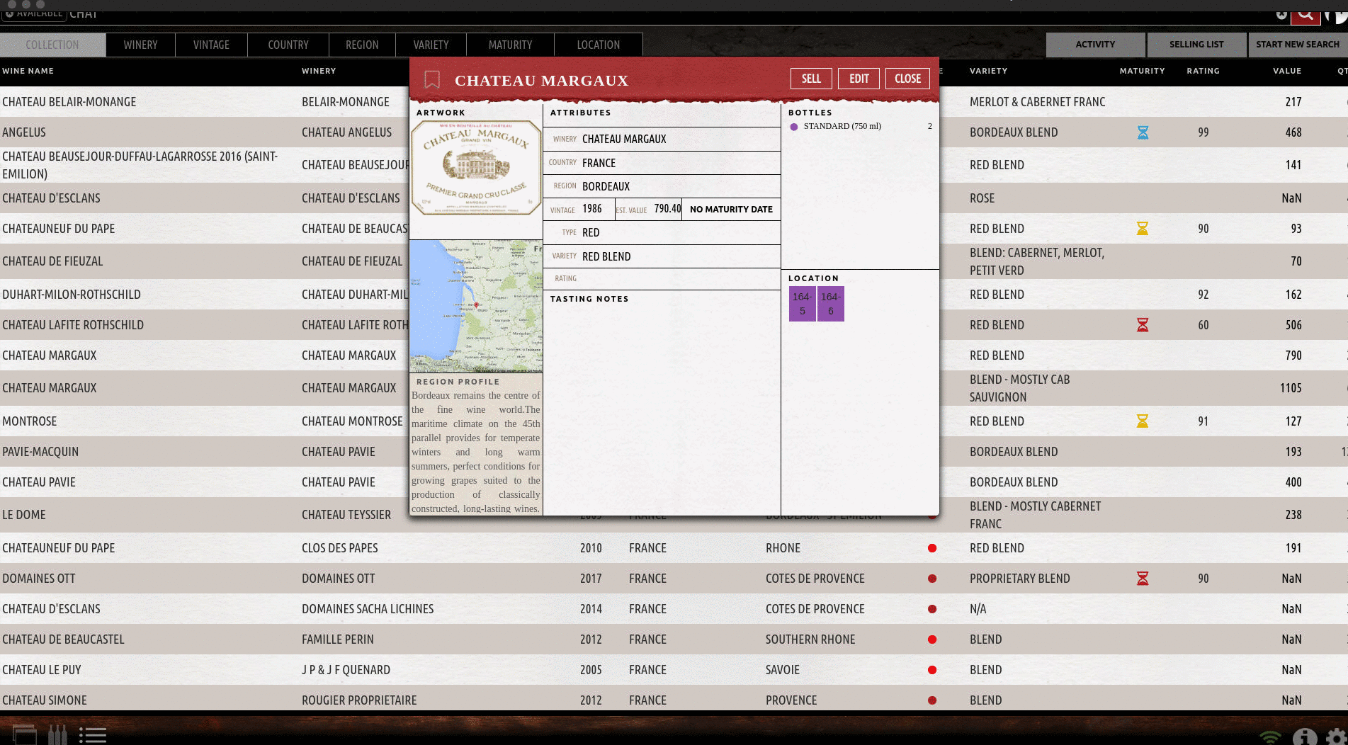
Task: Sort by the Rating column header
Action: [x=1203, y=71]
